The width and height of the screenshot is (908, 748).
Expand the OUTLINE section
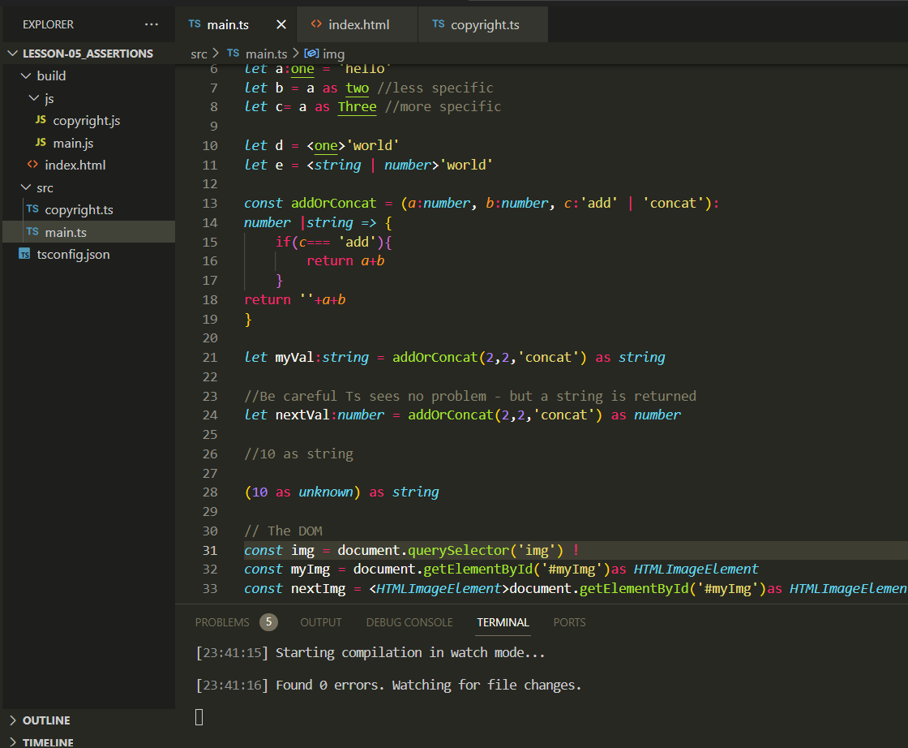(x=45, y=720)
